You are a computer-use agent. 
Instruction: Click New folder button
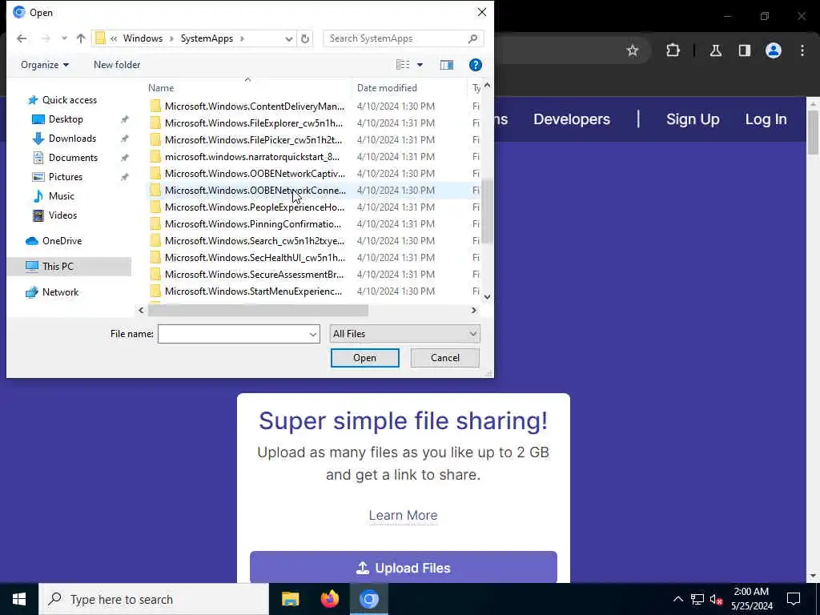pos(117,65)
